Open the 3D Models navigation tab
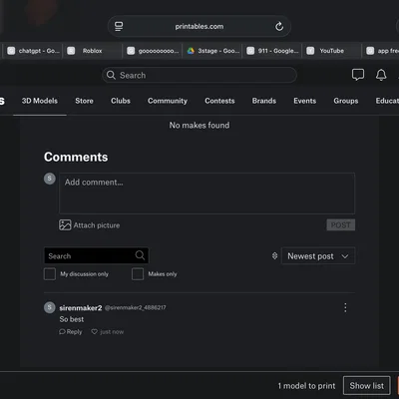Viewport: 399px width, 399px height. 40,101
